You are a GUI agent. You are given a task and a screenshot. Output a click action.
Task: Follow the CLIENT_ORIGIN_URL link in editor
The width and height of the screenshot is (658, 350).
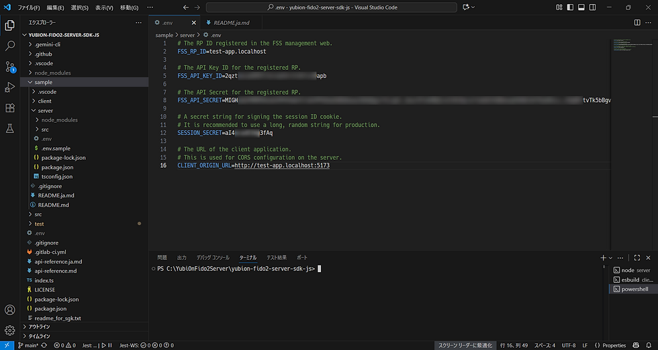tap(282, 166)
